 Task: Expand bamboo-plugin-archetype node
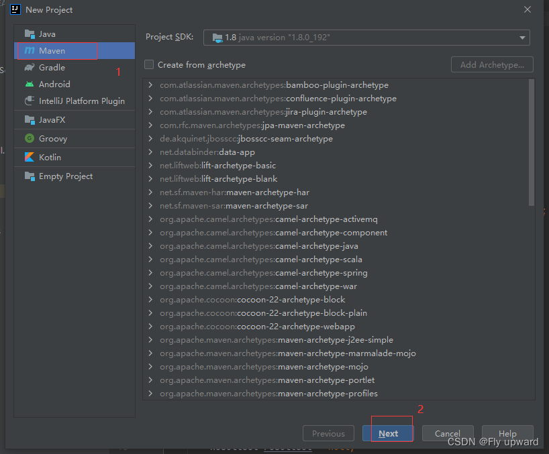pyautogui.click(x=150, y=85)
